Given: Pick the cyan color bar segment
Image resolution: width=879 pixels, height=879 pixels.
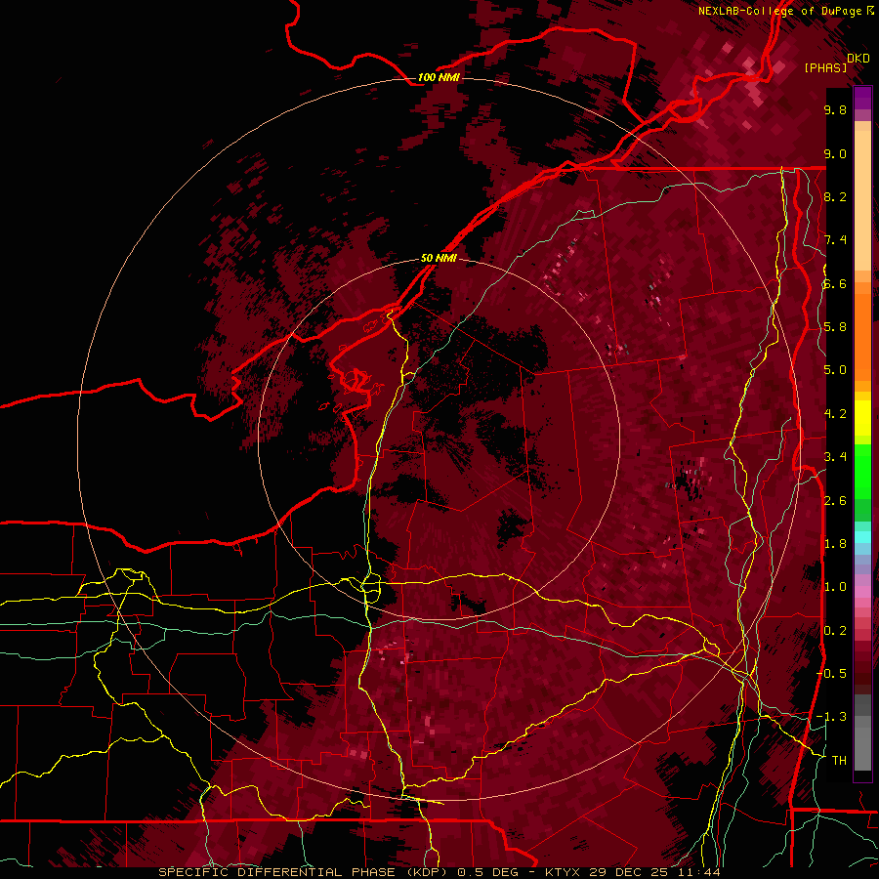Looking at the screenshot, I should (x=862, y=537).
